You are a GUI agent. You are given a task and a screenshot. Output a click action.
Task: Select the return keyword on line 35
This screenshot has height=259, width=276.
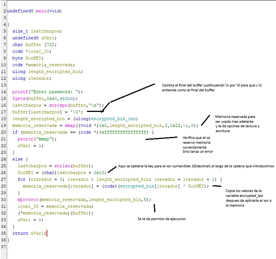point(20,233)
